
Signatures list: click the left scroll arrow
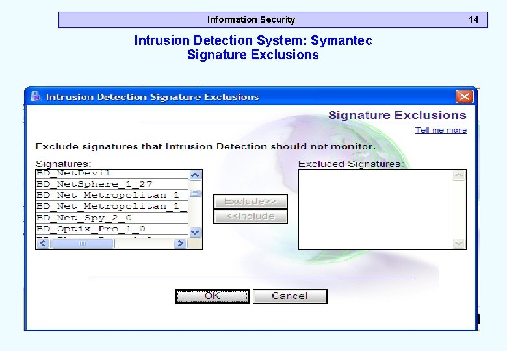43,243
